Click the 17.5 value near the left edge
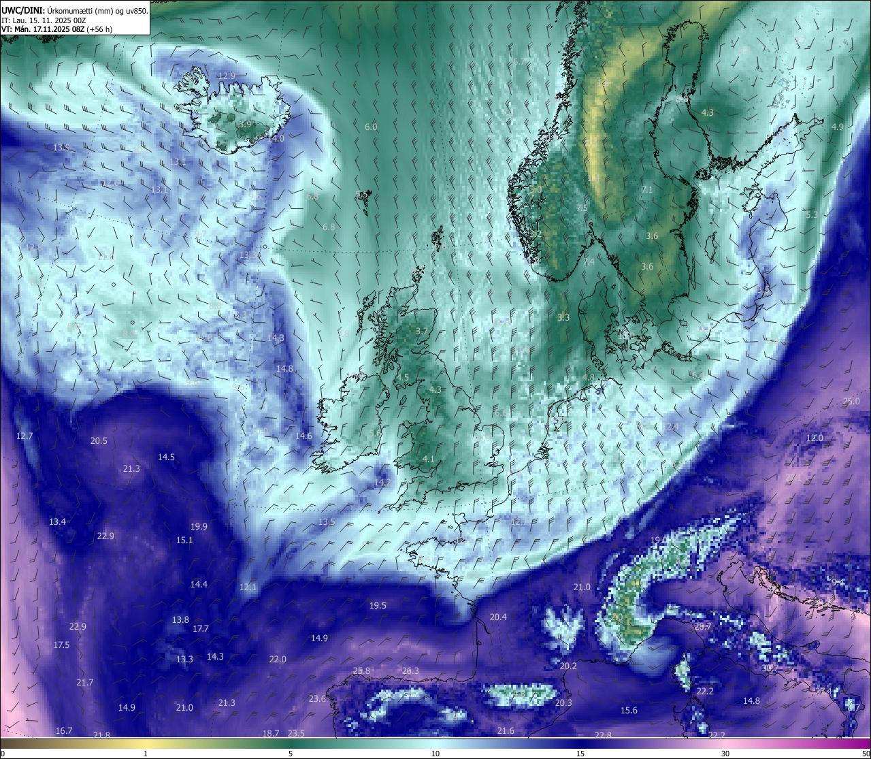This screenshot has height=759, width=871. point(61,645)
